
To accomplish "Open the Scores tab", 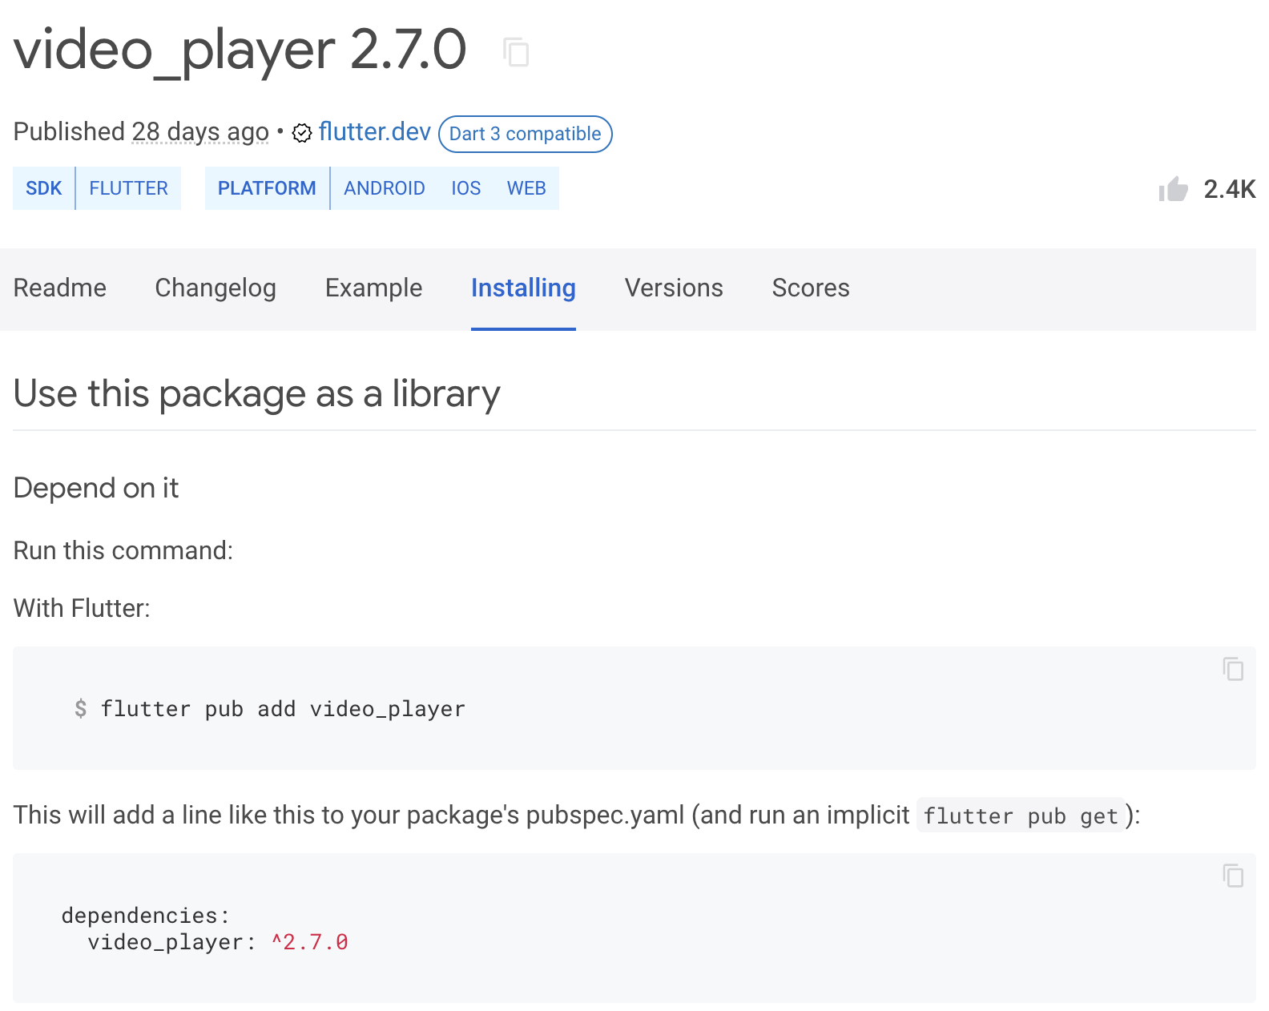I will [811, 288].
